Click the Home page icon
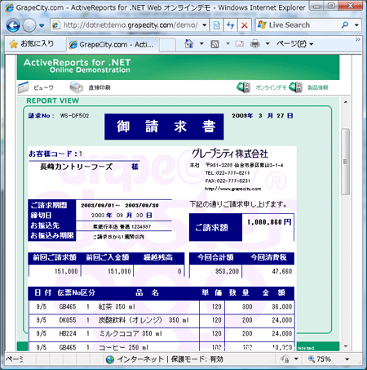This screenshot has height=370, width=367. (x=189, y=43)
